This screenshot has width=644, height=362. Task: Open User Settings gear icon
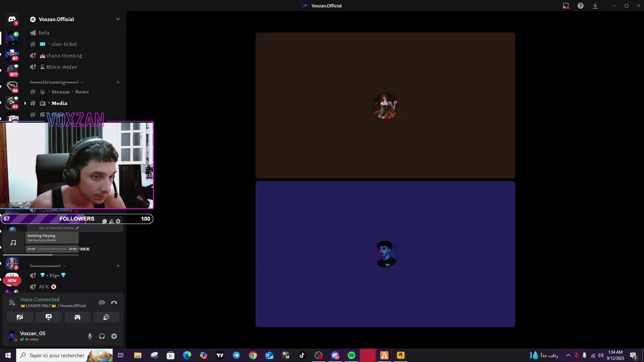tap(114, 336)
